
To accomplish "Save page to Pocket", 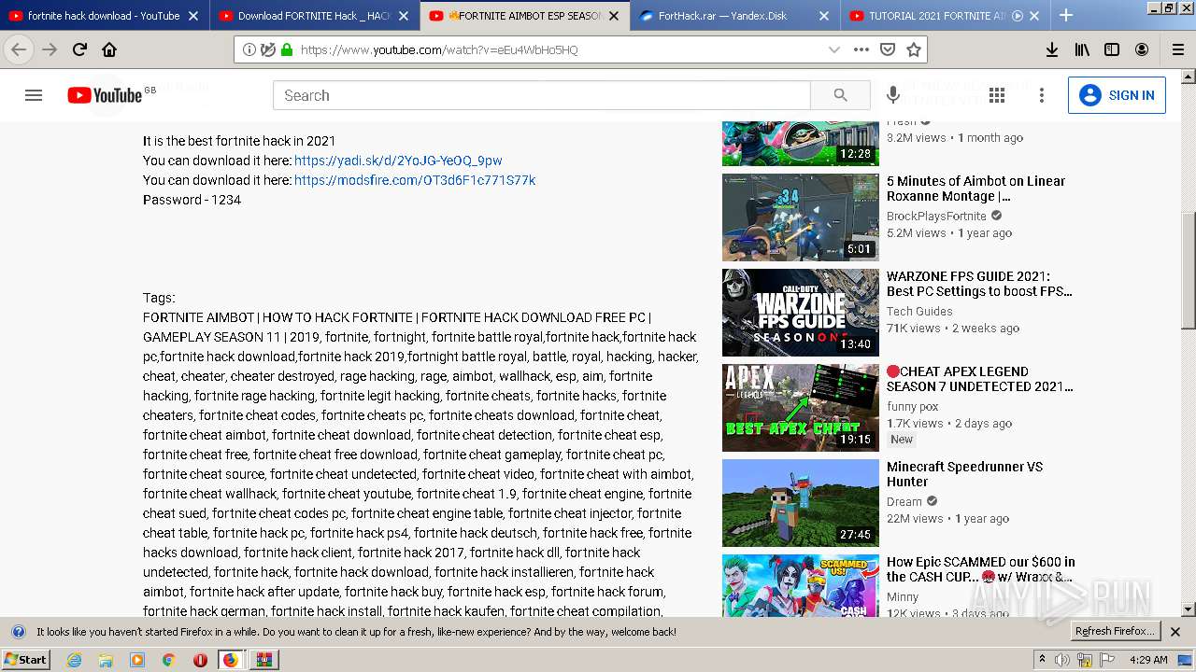I will pyautogui.click(x=888, y=49).
